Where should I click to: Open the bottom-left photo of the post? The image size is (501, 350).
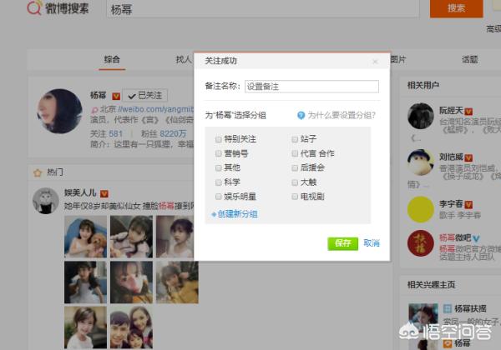pos(86,327)
